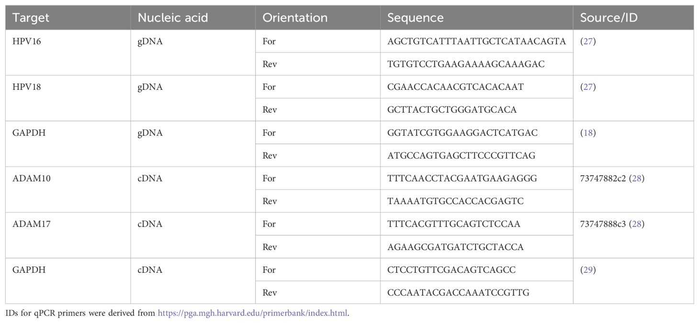Select the Sequence column header
Viewport: 699px width, 323px height.
point(416,18)
